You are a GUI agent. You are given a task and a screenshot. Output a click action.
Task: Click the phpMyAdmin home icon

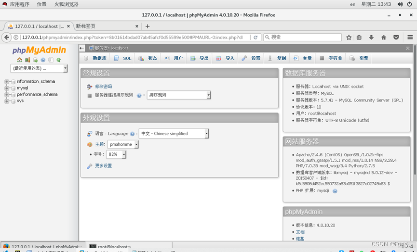pos(19,60)
